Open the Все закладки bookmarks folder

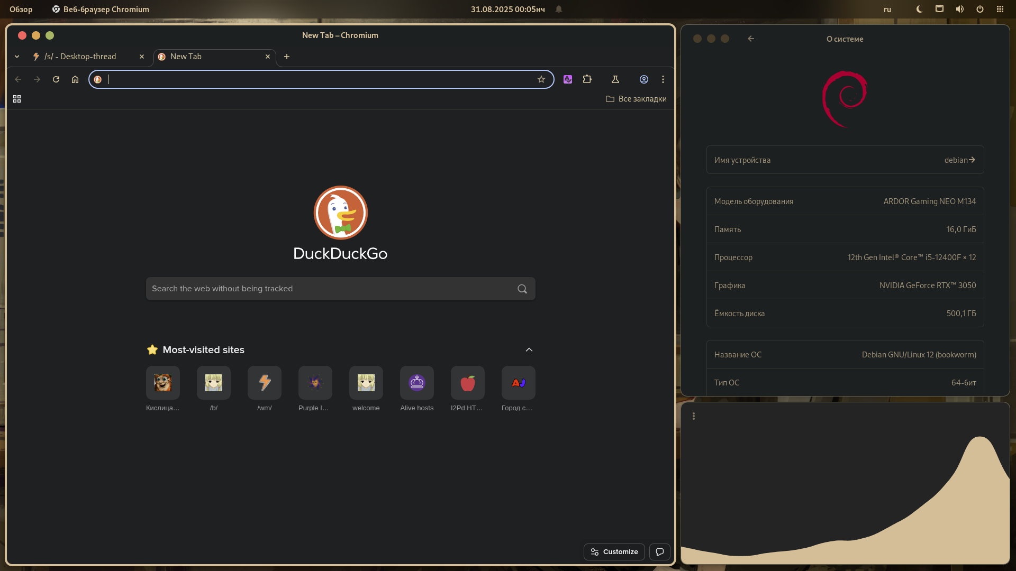pyautogui.click(x=636, y=99)
